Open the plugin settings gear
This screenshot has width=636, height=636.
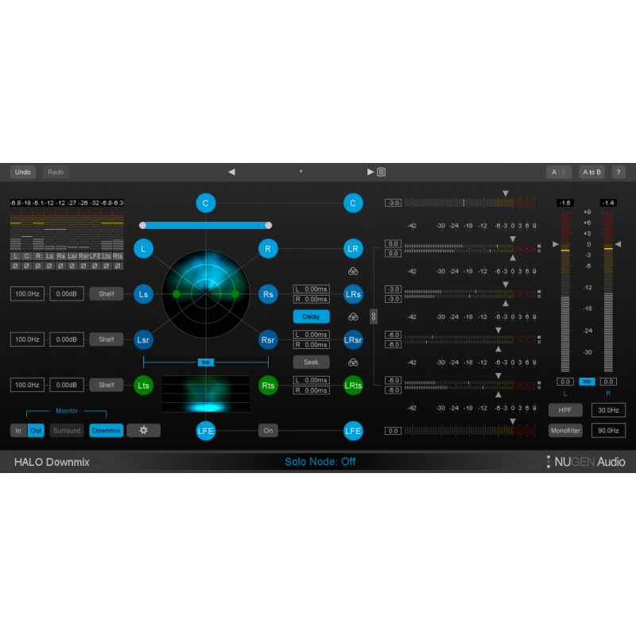[x=144, y=430]
